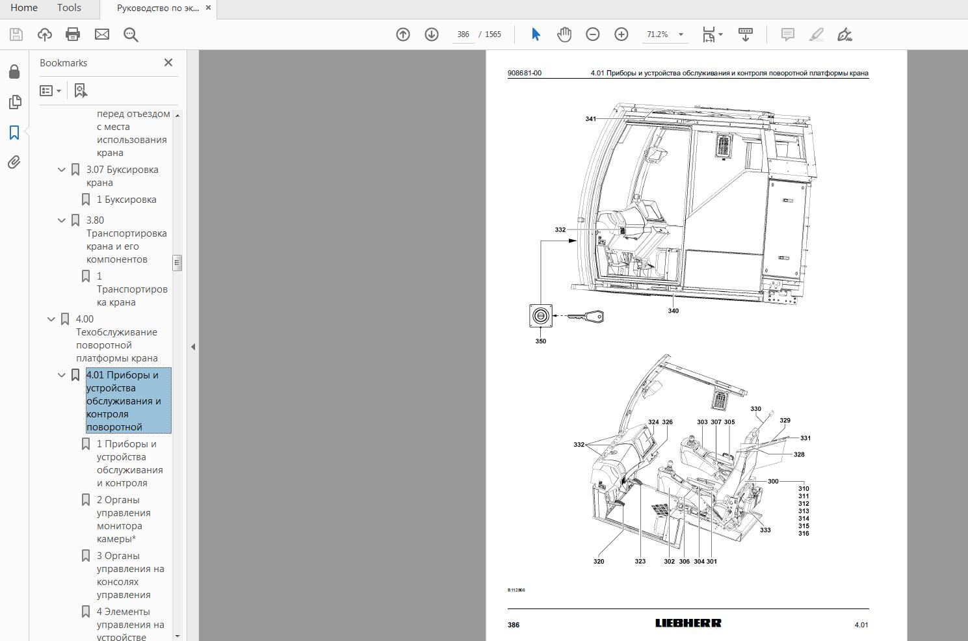
Task: Close the Bookmarks panel
Action: coord(168,62)
